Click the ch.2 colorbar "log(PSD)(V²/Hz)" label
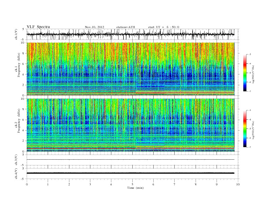 (253, 130)
